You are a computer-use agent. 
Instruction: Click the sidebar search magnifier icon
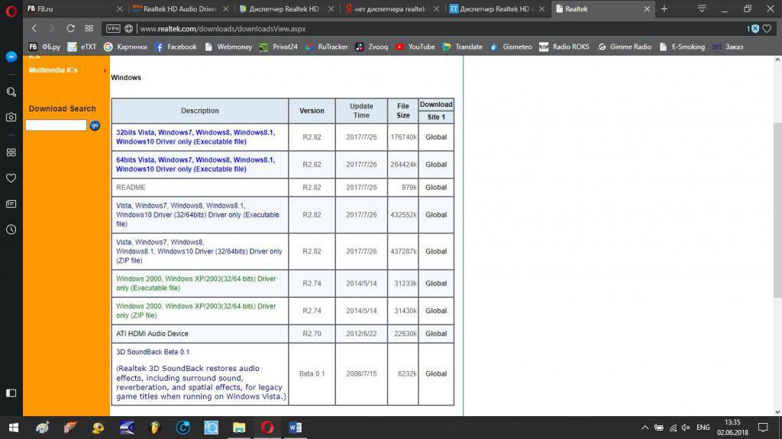(11, 92)
